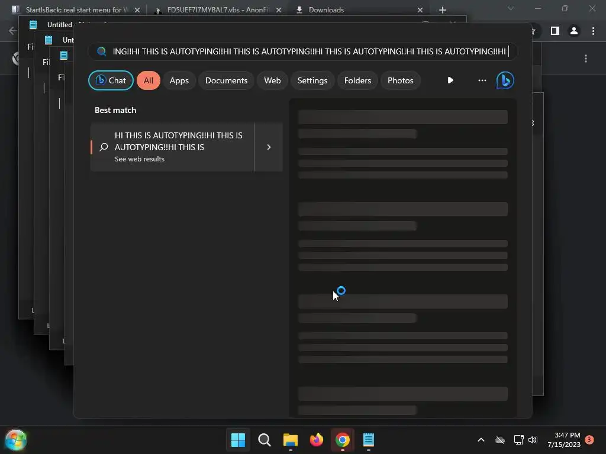Click the OneDrive cloud tray icon

point(500,440)
